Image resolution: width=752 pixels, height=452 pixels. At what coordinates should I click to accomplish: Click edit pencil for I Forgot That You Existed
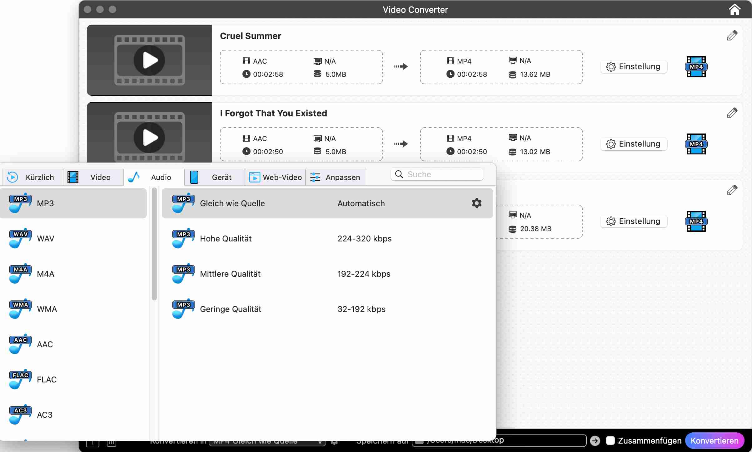[x=732, y=113]
